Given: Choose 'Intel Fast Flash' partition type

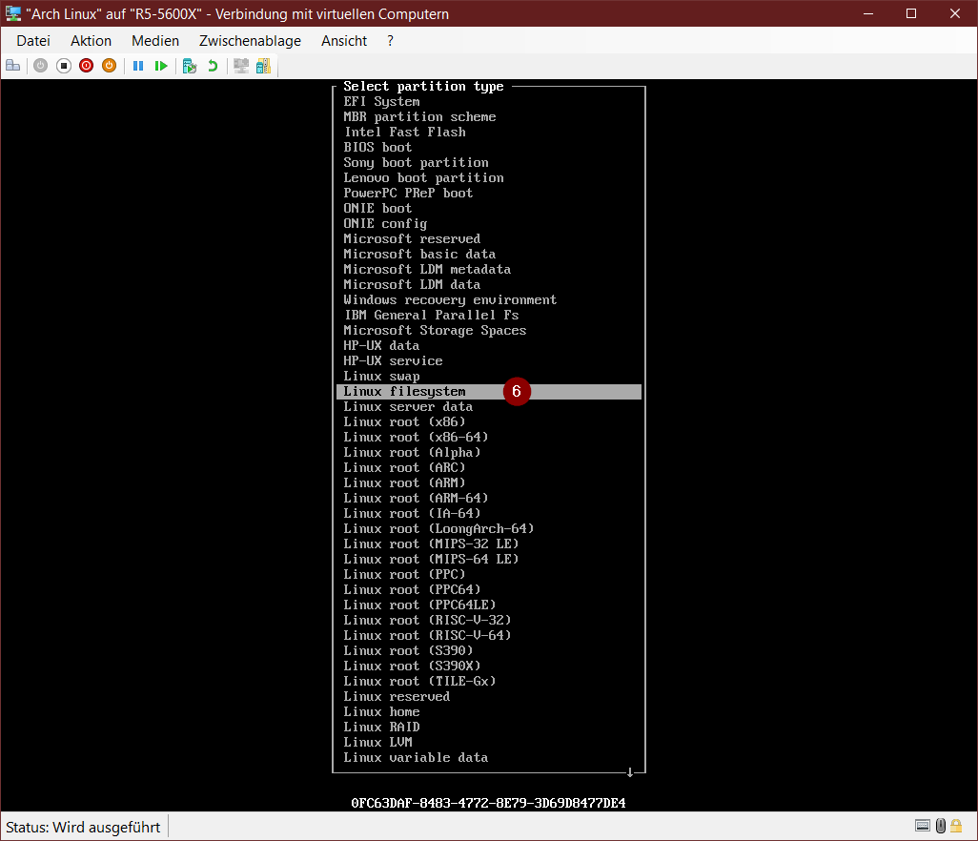Looking at the screenshot, I should pos(404,133).
